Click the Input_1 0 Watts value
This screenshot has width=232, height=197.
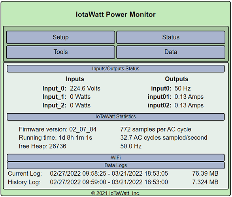pyautogui.click(x=80, y=97)
